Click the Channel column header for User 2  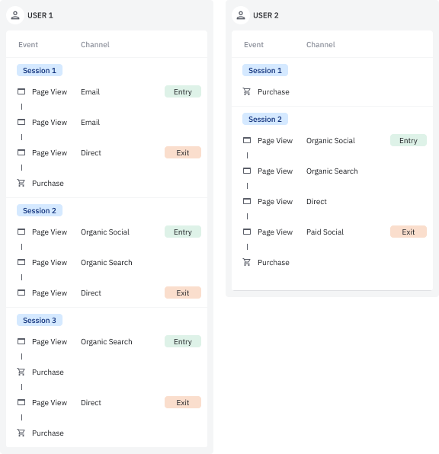pos(320,45)
